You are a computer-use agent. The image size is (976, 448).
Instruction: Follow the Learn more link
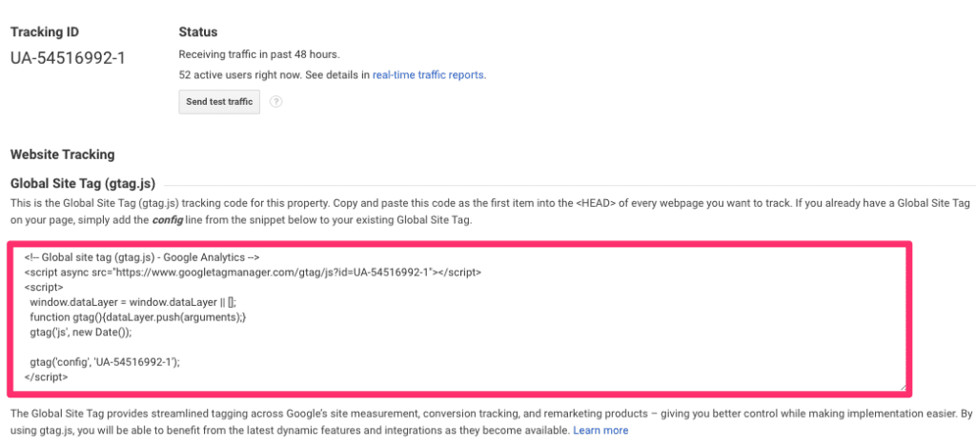[600, 430]
